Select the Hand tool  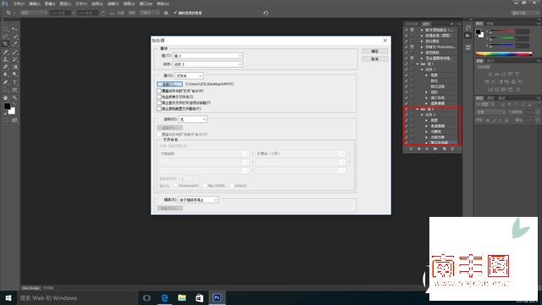6,98
